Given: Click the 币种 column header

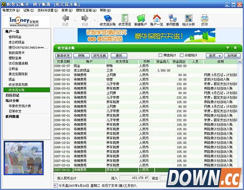Looking at the screenshot, I should click(x=146, y=62).
